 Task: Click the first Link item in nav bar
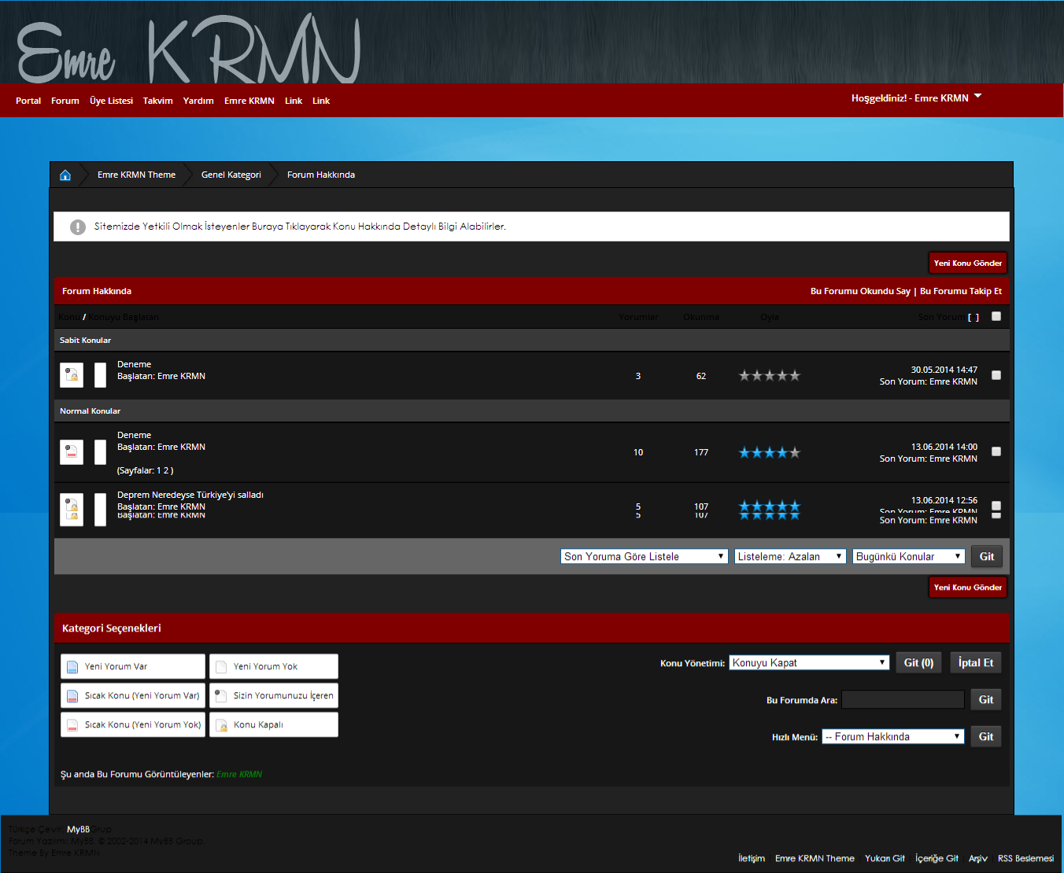[x=294, y=101]
